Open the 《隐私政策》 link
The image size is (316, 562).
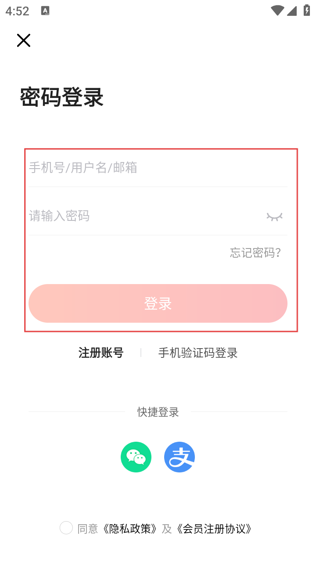pyautogui.click(x=130, y=529)
